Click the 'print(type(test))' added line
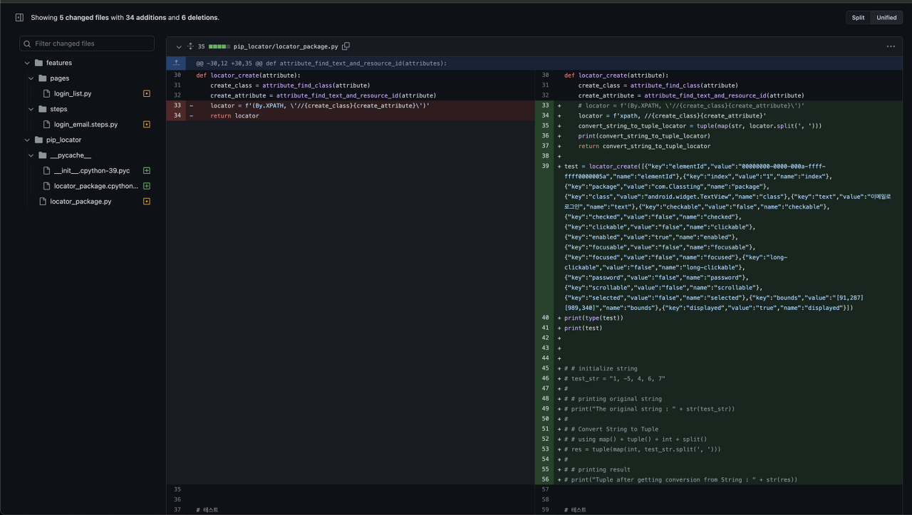 (x=594, y=318)
